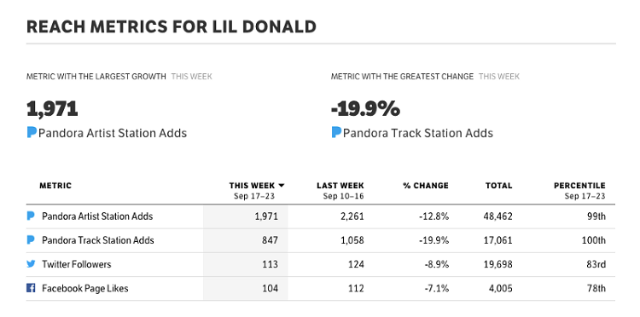The width and height of the screenshot is (640, 317).
Task: Click the Facebook icon in table
Action: [31, 288]
